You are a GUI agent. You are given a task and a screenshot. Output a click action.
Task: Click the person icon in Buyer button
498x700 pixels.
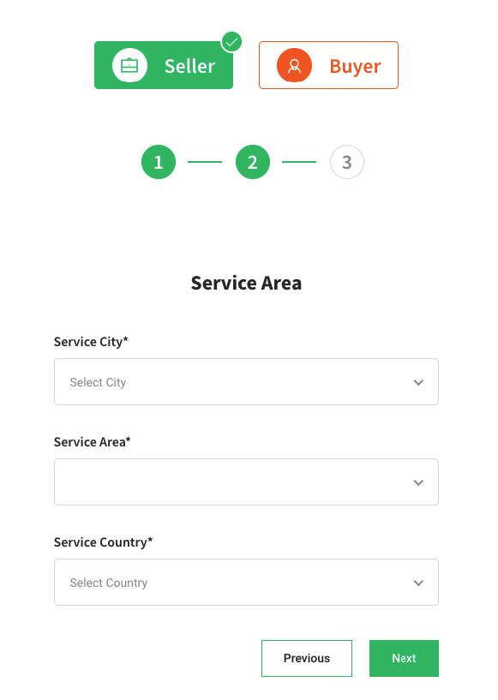(294, 65)
